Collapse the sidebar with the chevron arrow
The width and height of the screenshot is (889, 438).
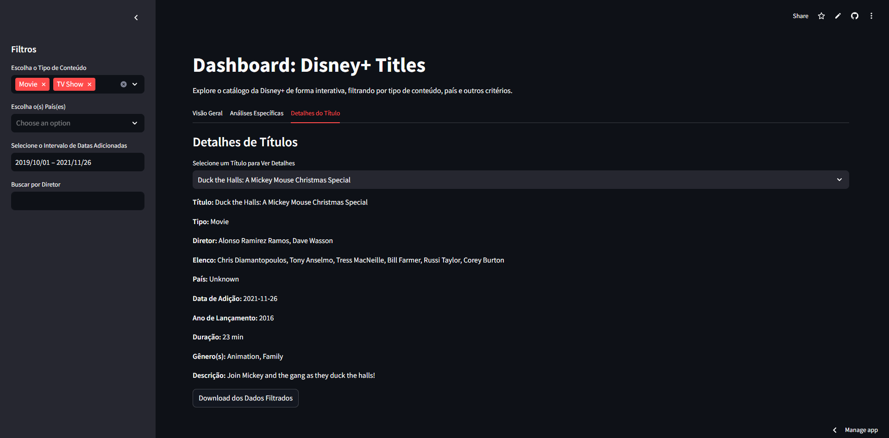click(x=136, y=18)
